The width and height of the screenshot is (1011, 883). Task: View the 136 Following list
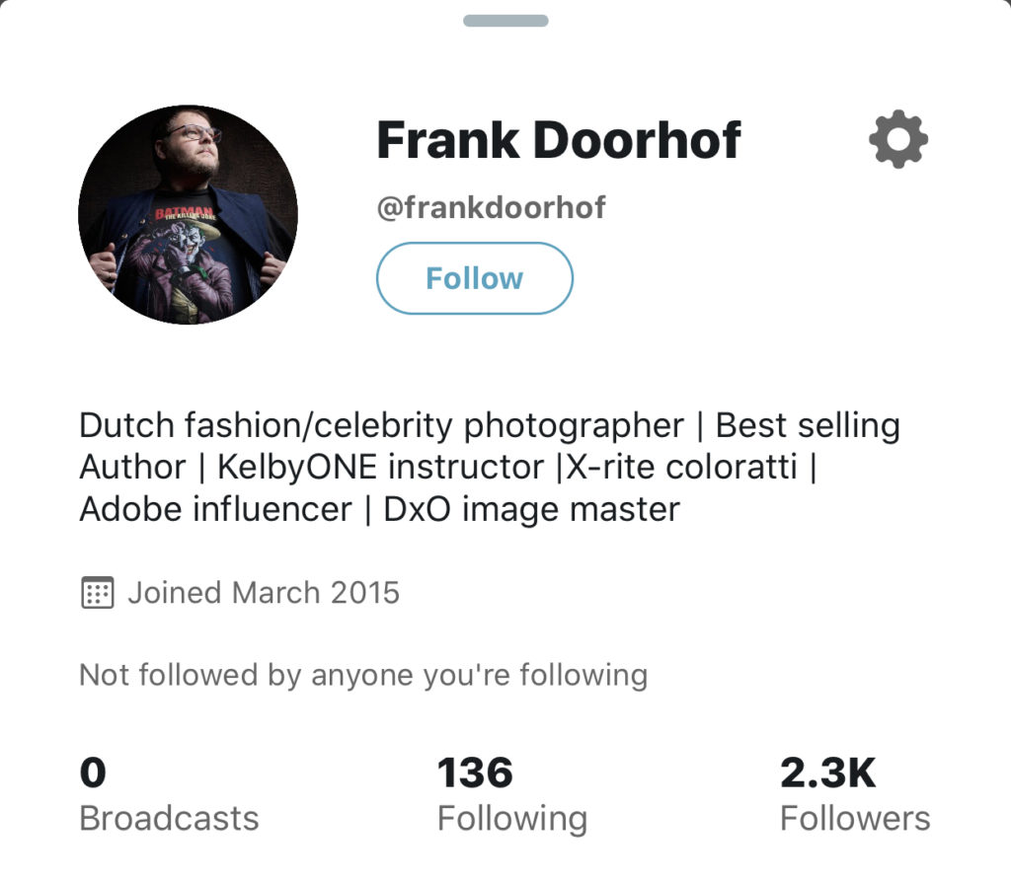(x=512, y=795)
